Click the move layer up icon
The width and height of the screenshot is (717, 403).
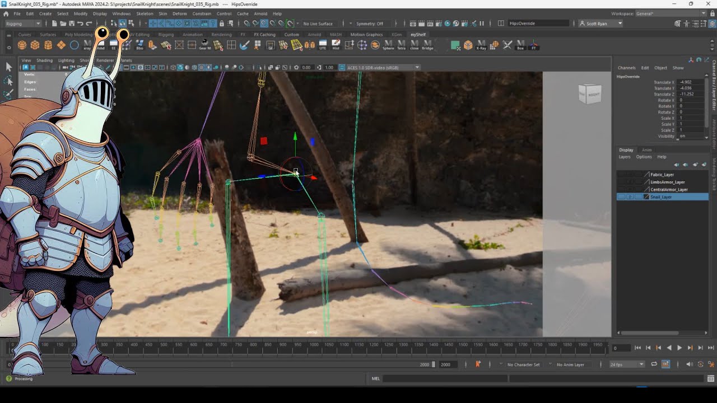[677, 165]
